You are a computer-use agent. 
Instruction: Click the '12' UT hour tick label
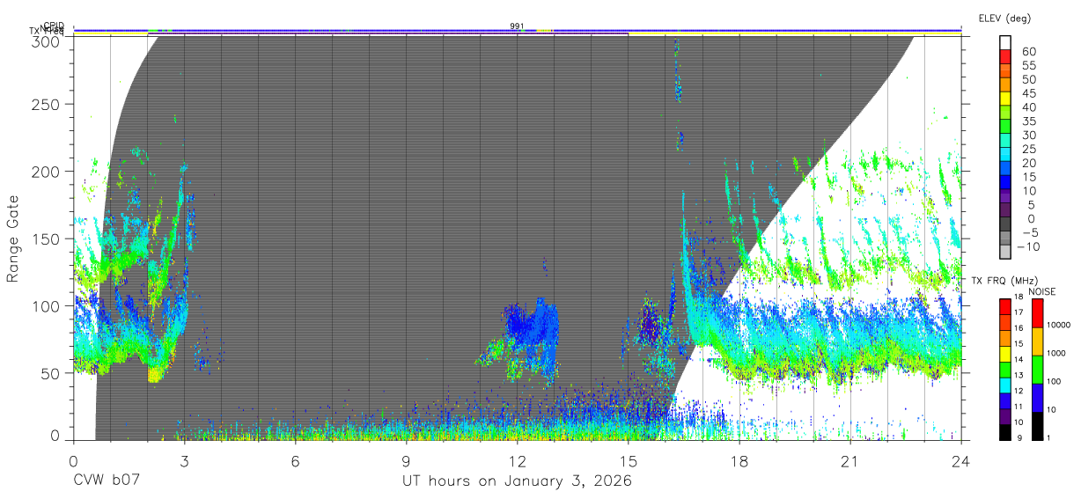point(517,461)
